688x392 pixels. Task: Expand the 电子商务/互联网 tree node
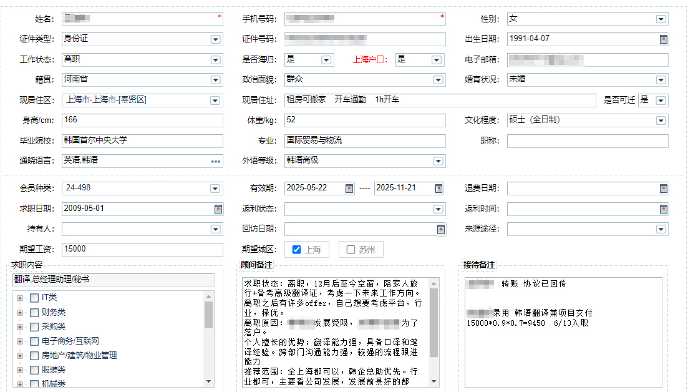coord(20,341)
